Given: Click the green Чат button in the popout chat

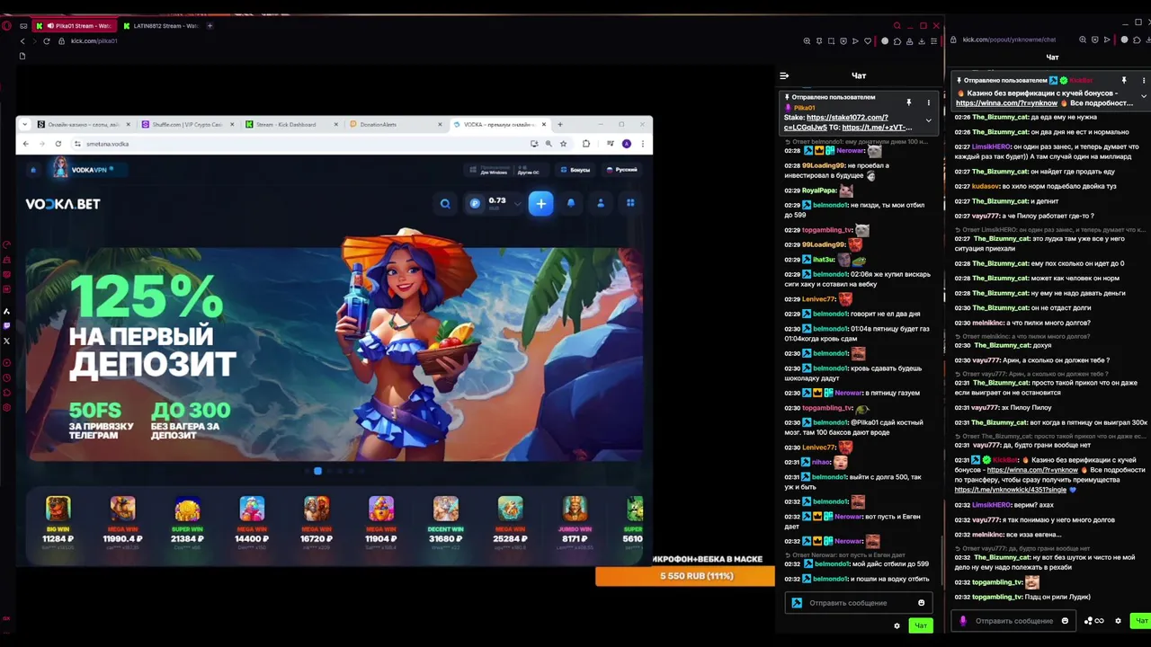Looking at the screenshot, I should tap(1140, 621).
